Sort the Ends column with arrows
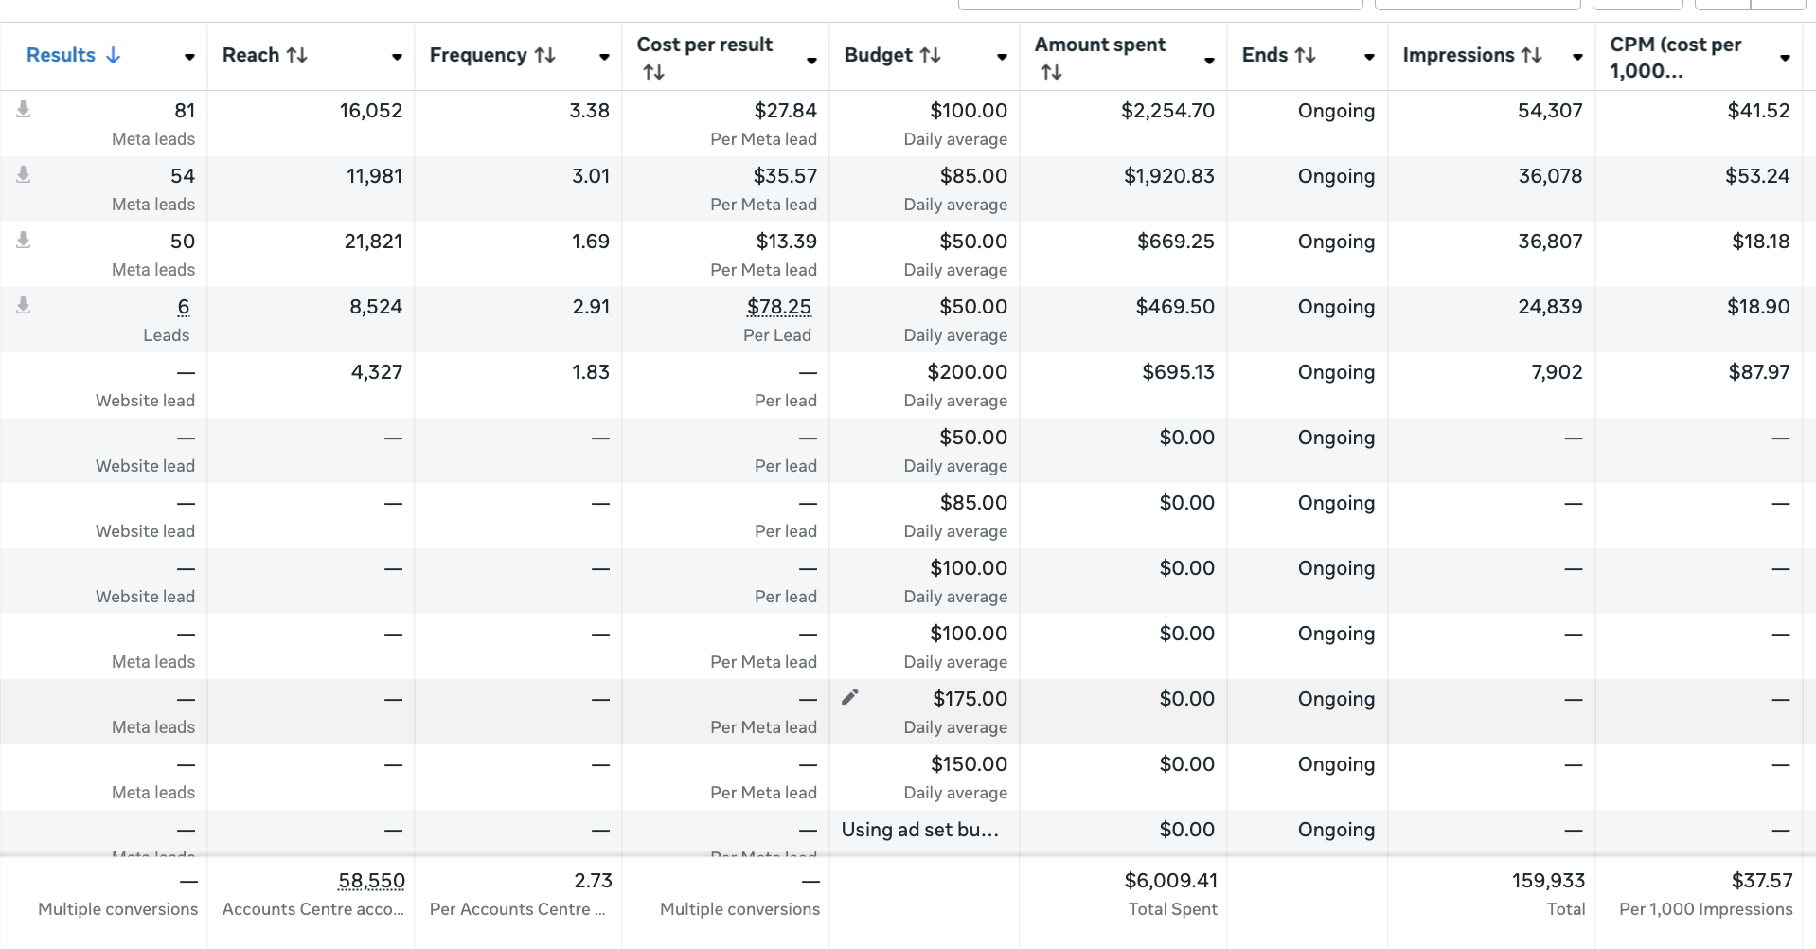Image resolution: width=1816 pixels, height=949 pixels. (1306, 55)
